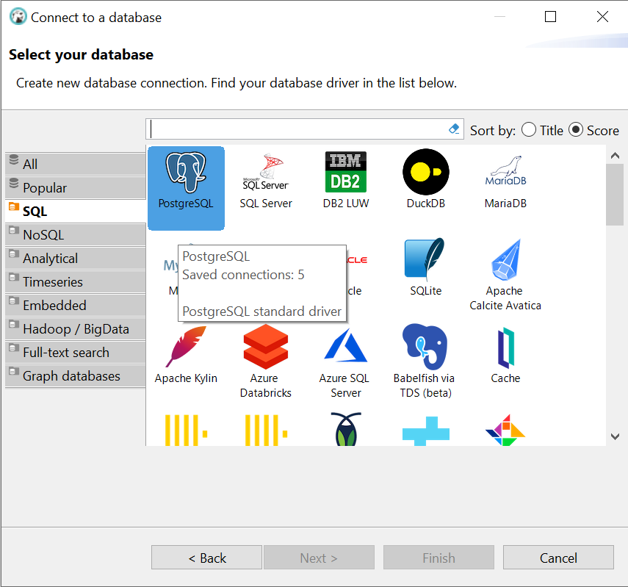Select the multicolored tangram driver icon
The image size is (628, 587).
click(505, 430)
